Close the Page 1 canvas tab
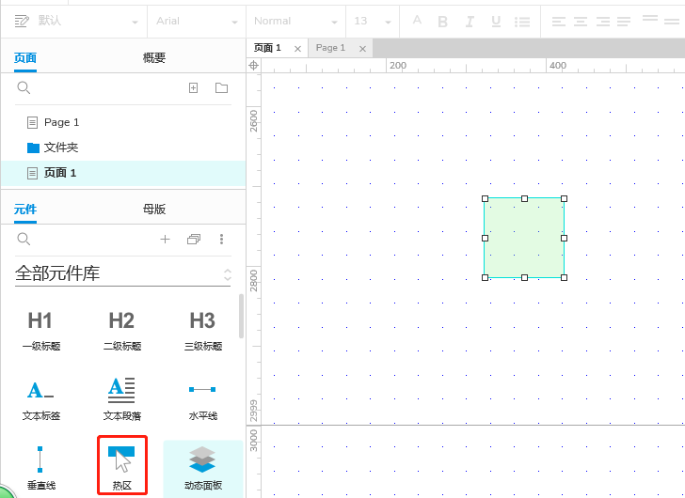 click(x=362, y=49)
